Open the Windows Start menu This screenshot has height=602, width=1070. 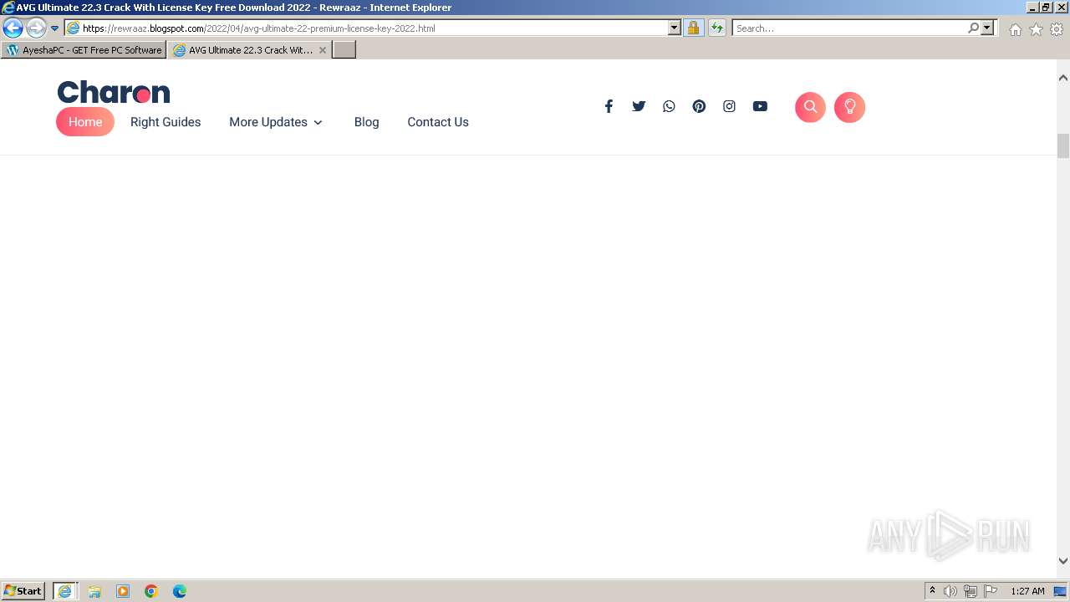click(23, 591)
